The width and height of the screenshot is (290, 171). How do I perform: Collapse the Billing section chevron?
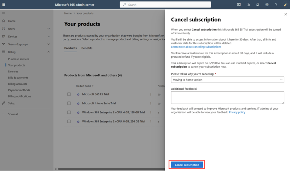tap(49, 52)
